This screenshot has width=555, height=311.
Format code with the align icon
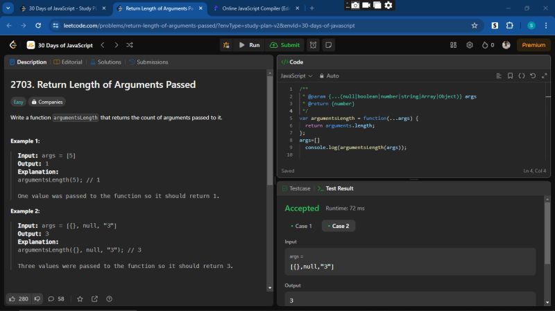click(499, 75)
